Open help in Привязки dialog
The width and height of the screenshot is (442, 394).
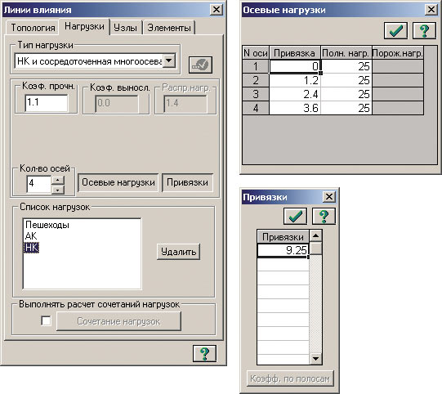pyautogui.click(x=324, y=216)
